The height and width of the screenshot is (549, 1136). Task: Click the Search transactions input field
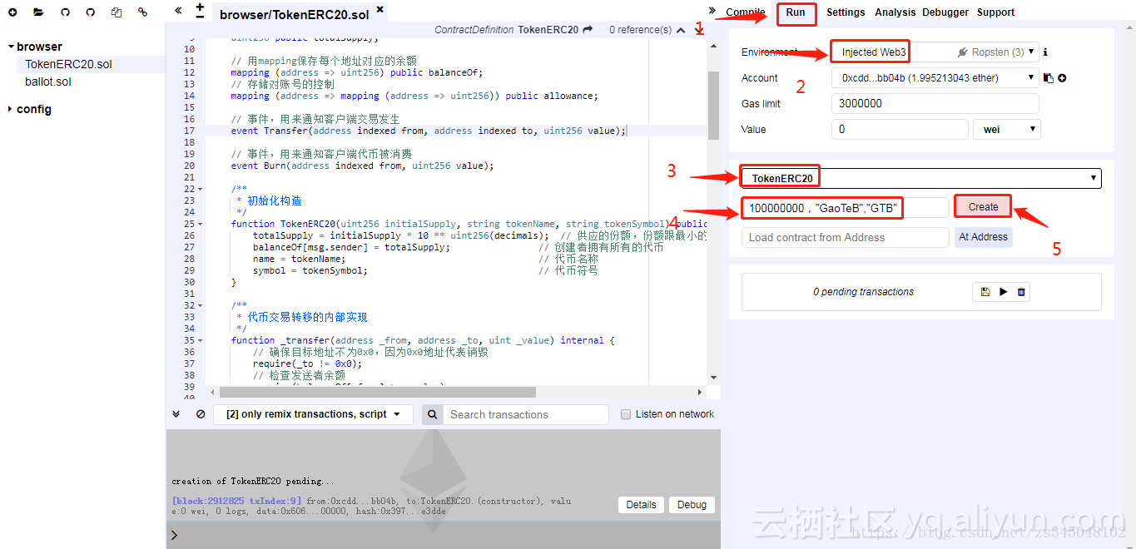[526, 414]
